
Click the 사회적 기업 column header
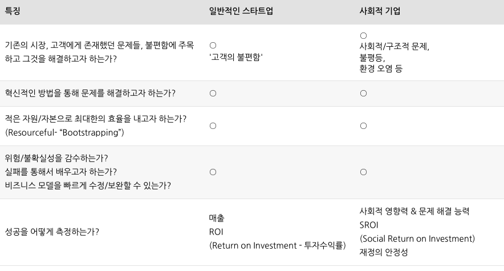[380, 11]
